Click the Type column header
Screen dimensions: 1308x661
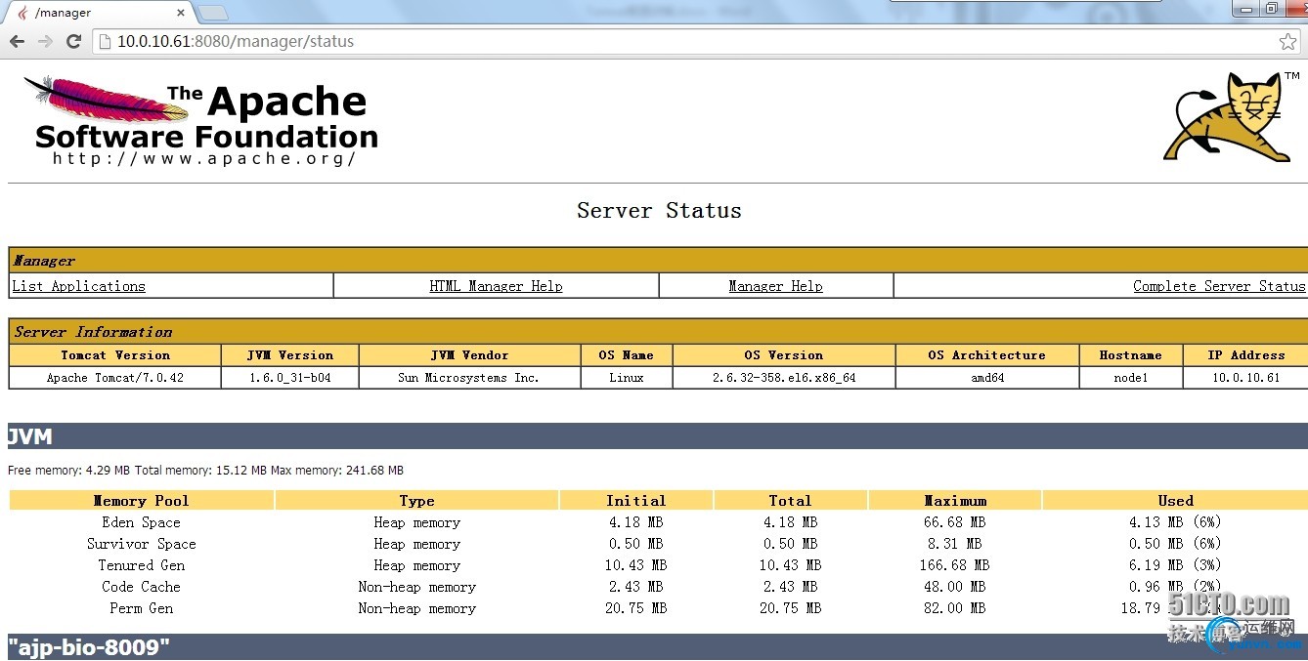[416, 501]
